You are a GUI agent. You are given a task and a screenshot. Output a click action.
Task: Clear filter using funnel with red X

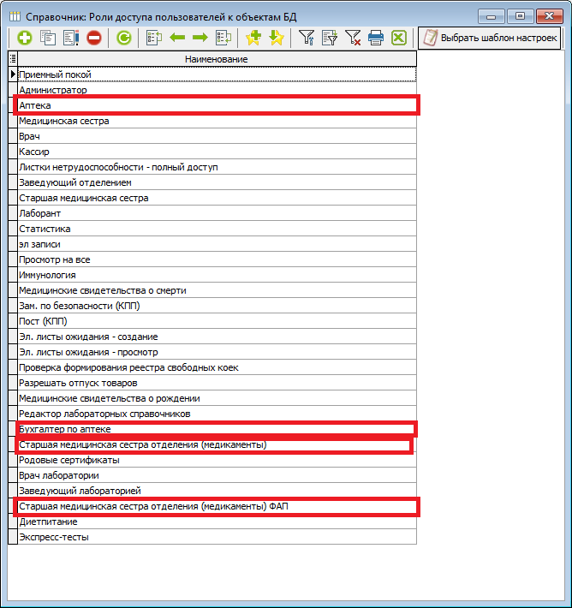tap(353, 38)
